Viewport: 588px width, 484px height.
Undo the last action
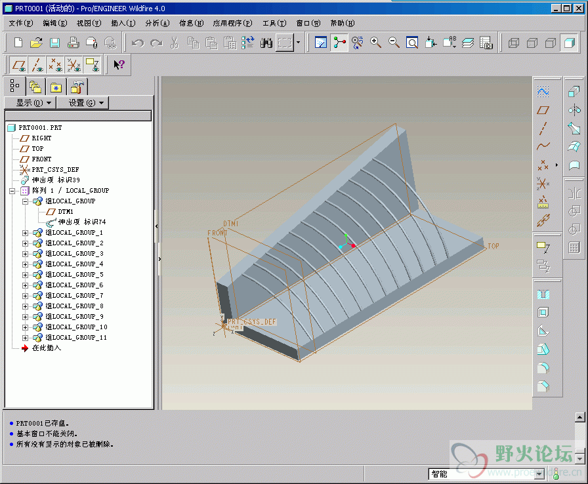pos(138,43)
